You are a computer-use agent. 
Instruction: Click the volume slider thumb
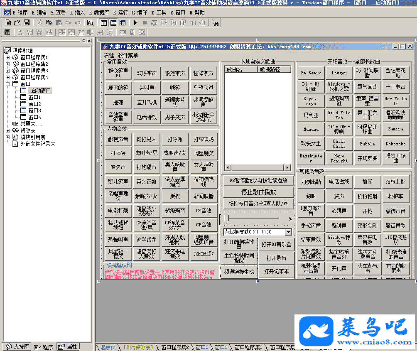coord(226,218)
